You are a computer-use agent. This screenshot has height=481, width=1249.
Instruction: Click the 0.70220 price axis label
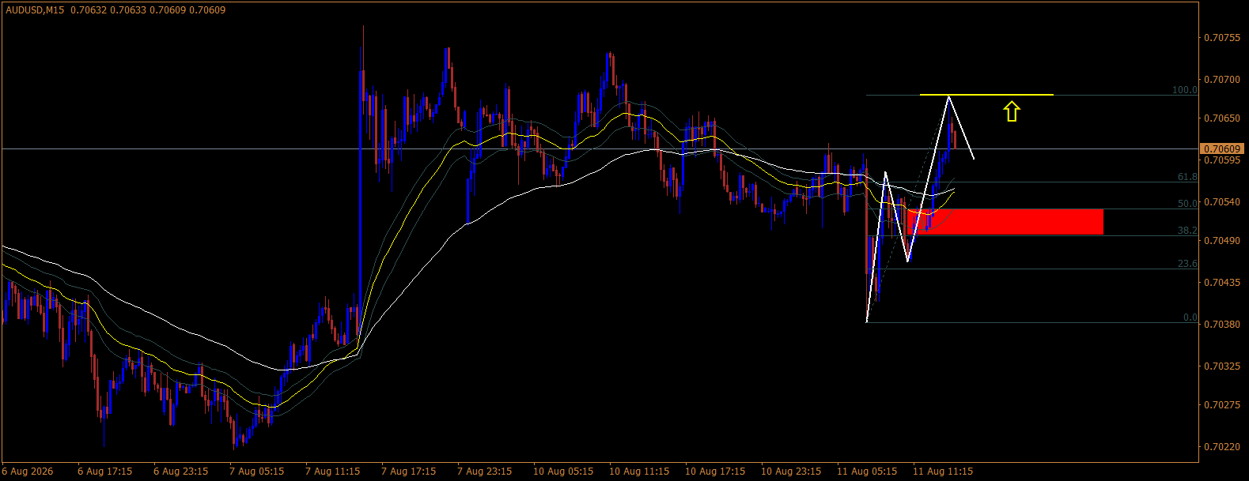pos(1222,447)
